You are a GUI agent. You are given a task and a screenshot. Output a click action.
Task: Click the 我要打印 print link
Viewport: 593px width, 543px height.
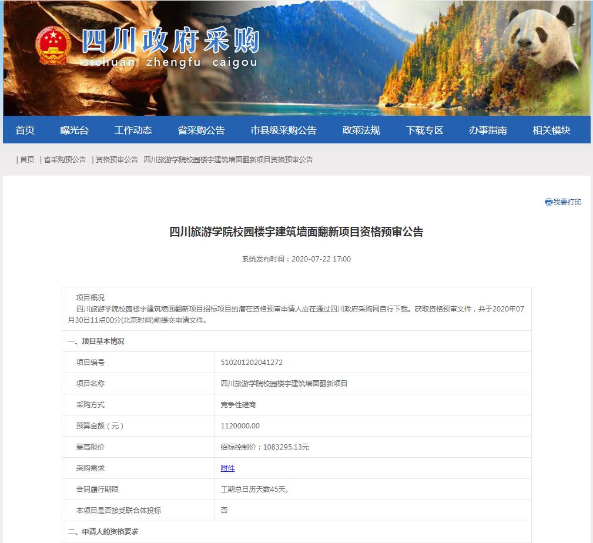point(567,202)
